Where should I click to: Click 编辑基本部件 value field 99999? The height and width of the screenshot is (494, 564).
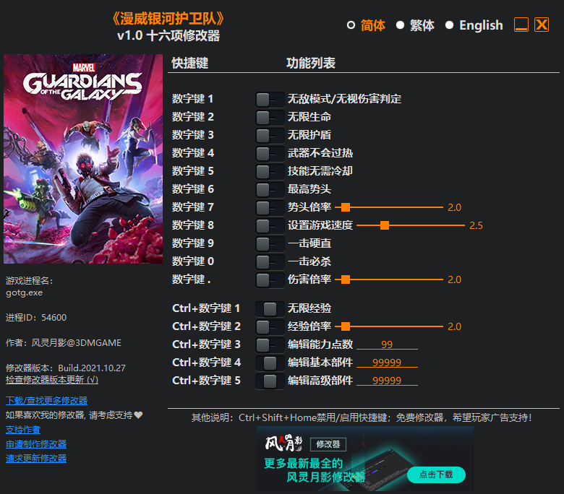coord(387,362)
